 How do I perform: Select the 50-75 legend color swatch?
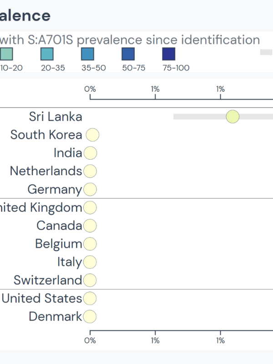pyautogui.click(x=128, y=54)
